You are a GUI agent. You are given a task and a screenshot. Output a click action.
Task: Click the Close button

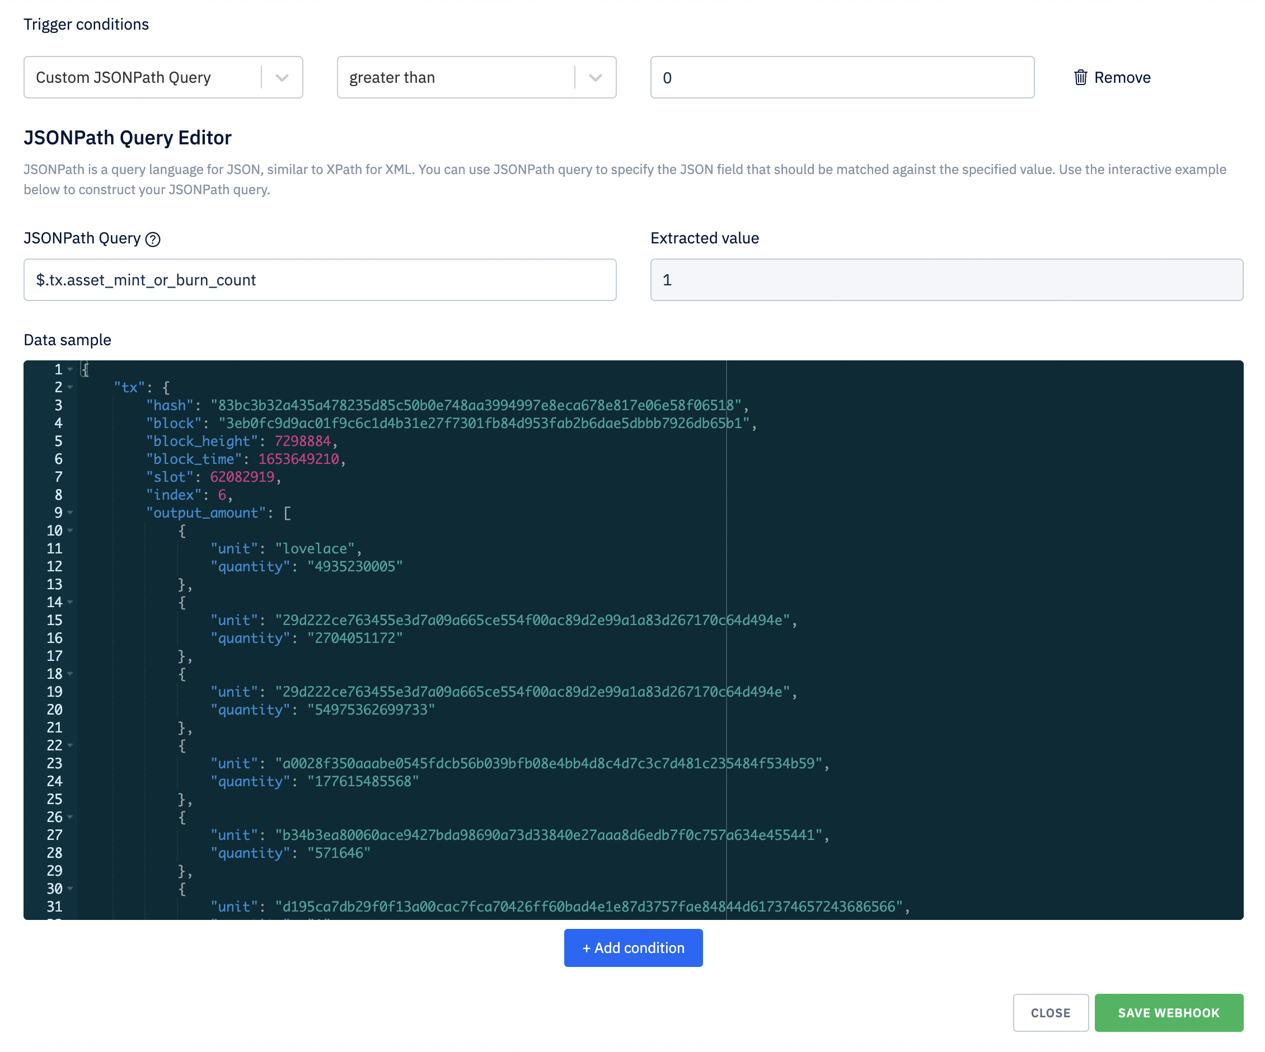coord(1050,1013)
